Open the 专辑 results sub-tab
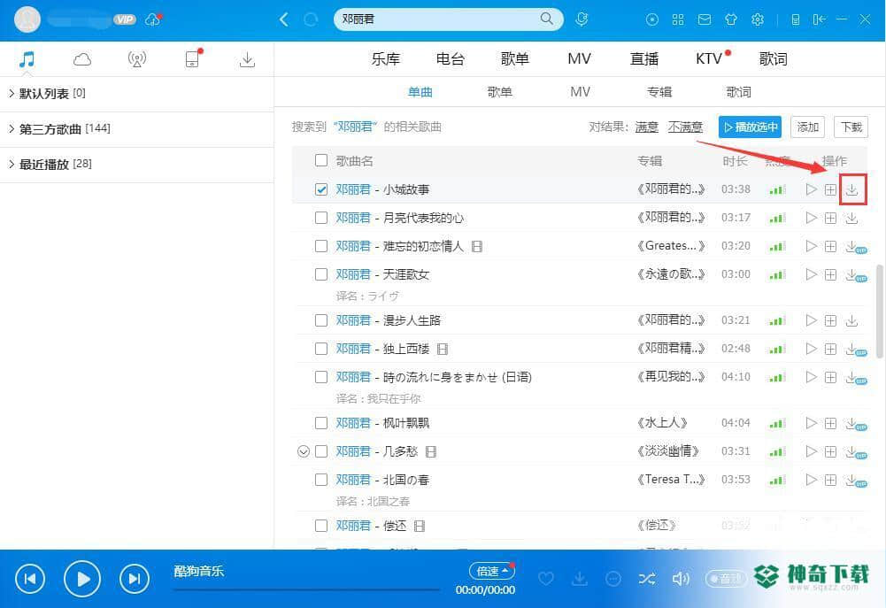 click(x=659, y=92)
